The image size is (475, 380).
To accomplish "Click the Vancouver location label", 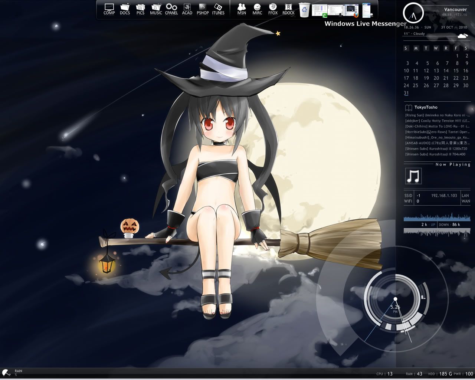I will click(x=455, y=10).
